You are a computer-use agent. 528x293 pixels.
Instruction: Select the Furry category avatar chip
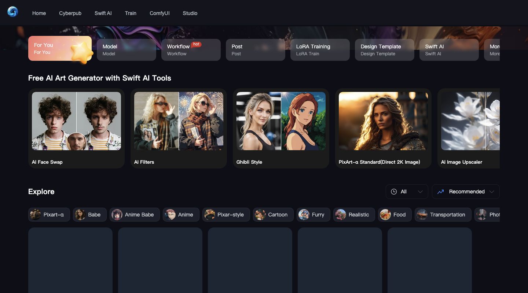(304, 215)
